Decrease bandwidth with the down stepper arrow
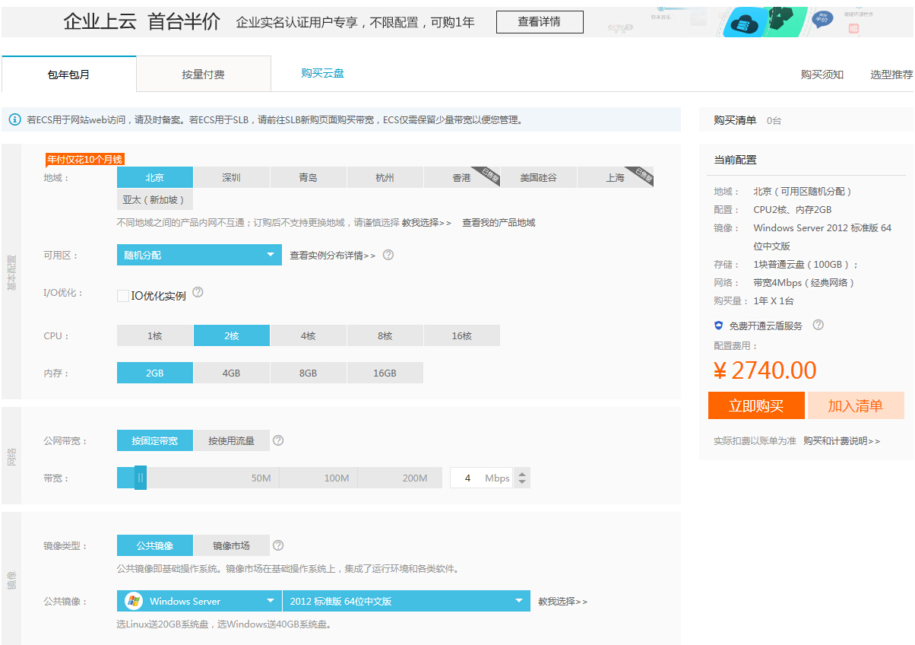 pos(522,483)
